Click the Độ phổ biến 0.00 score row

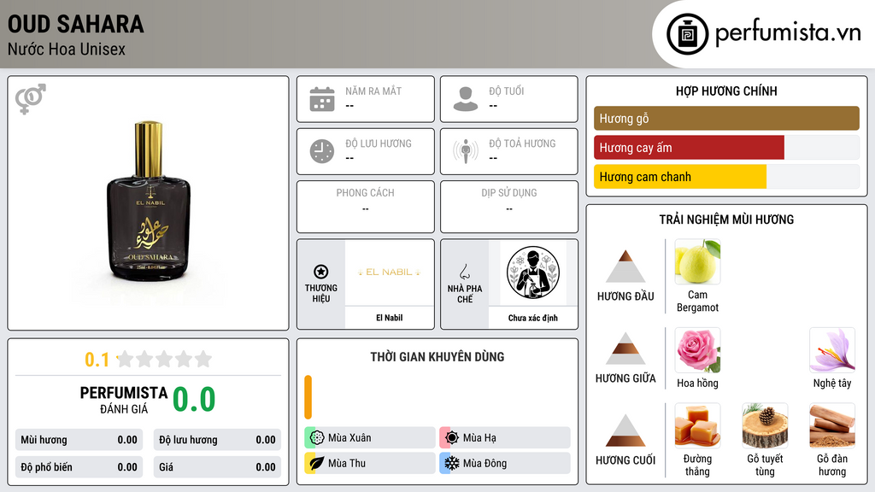tap(79, 467)
